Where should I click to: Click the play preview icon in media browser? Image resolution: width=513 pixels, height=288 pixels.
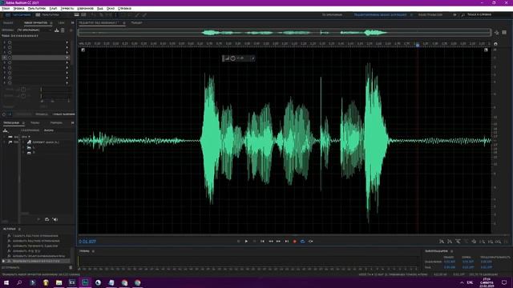click(x=38, y=219)
